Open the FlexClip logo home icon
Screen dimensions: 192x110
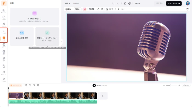pyautogui.click(x=4, y=3)
